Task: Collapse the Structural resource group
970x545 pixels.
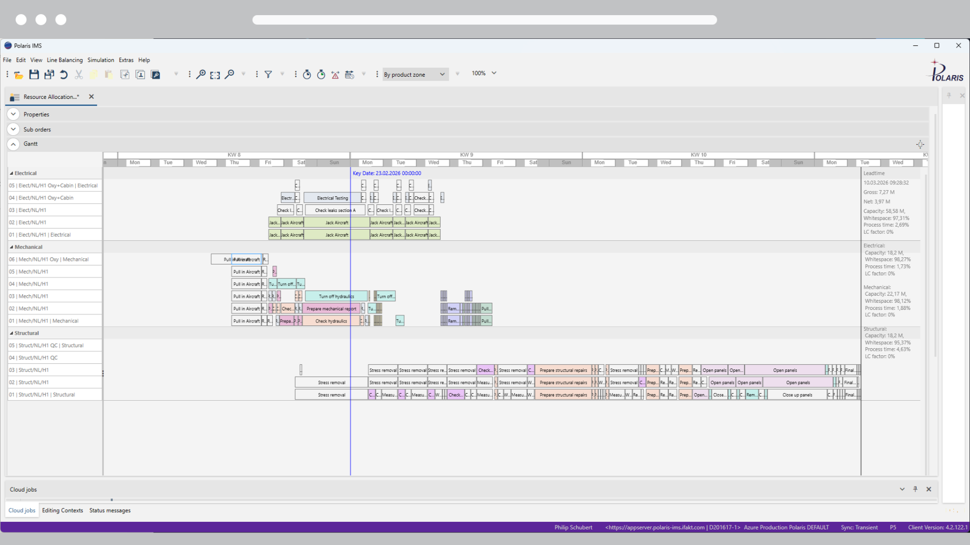Action: pyautogui.click(x=12, y=334)
